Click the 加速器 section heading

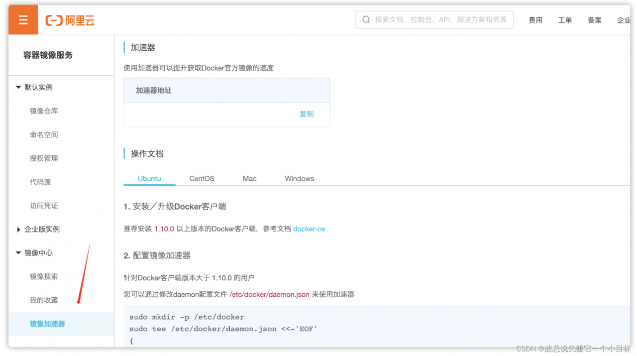(x=143, y=47)
